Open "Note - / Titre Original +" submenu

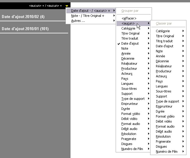pos(91,16)
